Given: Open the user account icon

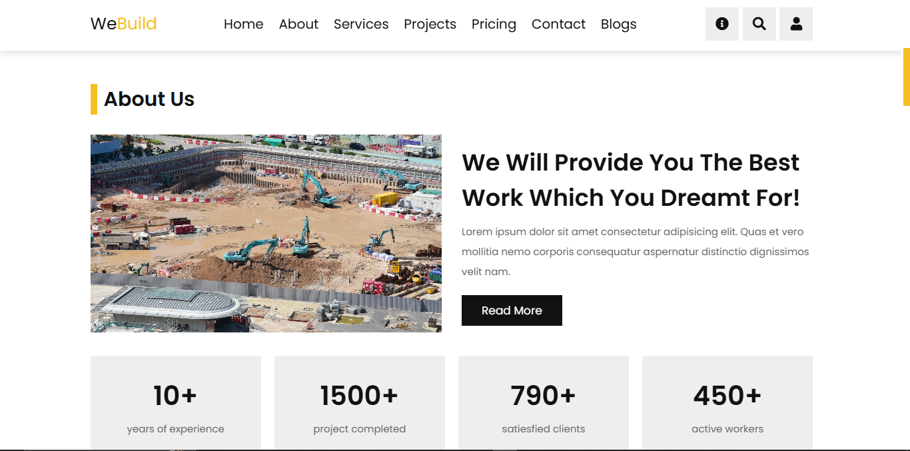Looking at the screenshot, I should click(x=796, y=24).
